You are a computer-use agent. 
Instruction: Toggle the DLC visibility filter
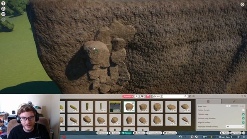pos(157,96)
